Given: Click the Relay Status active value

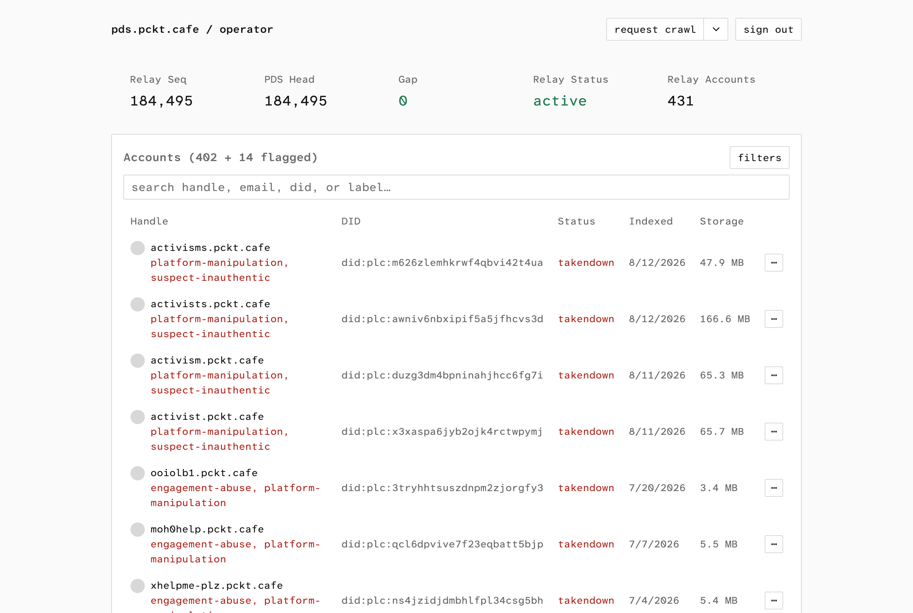Looking at the screenshot, I should pos(560,101).
